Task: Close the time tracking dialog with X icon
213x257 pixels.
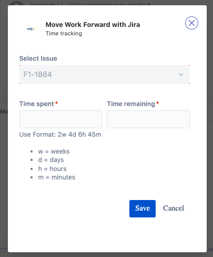Action: [191, 23]
